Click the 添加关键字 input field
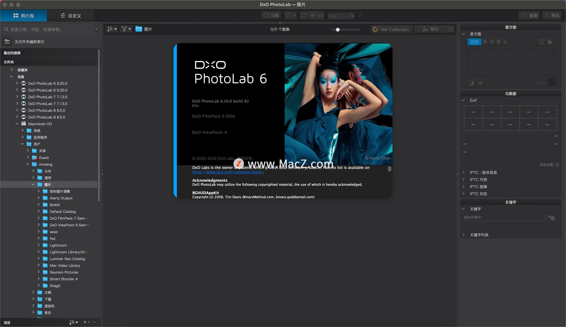566x327 pixels. [504, 217]
